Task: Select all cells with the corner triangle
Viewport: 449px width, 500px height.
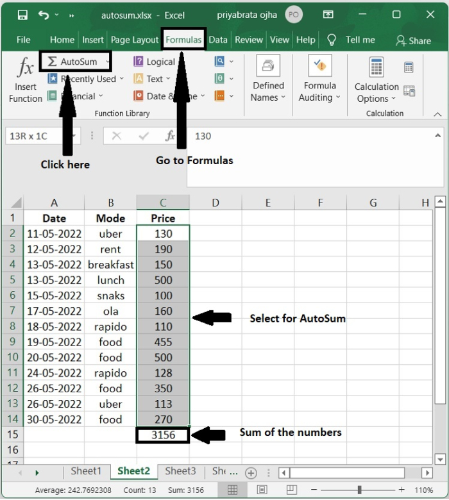Action: click(x=16, y=203)
